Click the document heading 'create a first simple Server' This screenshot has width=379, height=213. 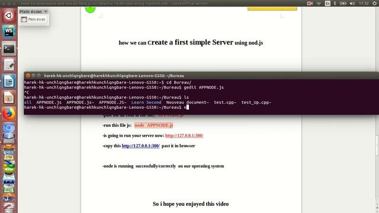coord(191,42)
